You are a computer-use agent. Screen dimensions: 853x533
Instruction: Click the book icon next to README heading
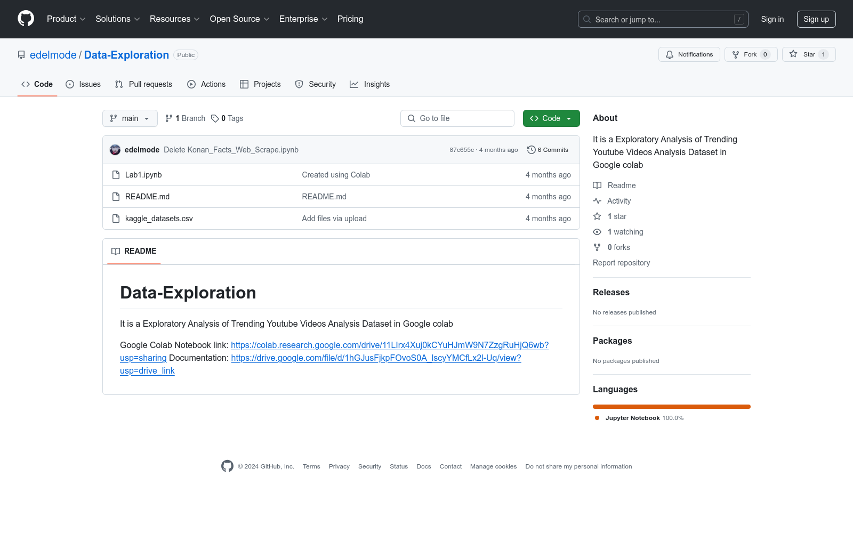[116, 251]
